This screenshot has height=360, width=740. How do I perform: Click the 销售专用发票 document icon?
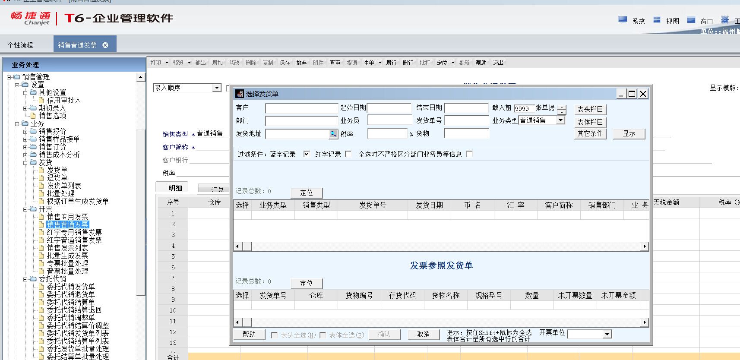point(41,217)
